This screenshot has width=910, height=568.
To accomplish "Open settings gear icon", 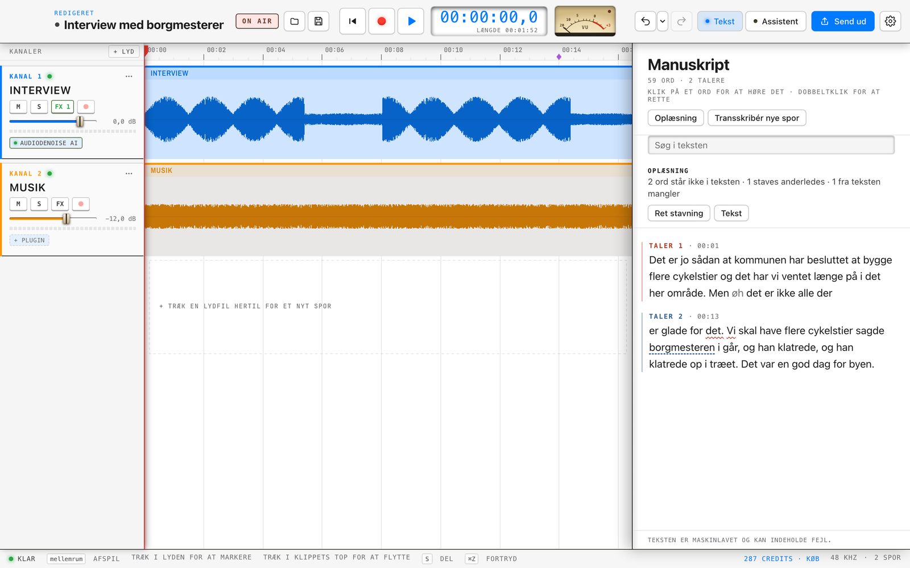I will tap(890, 21).
